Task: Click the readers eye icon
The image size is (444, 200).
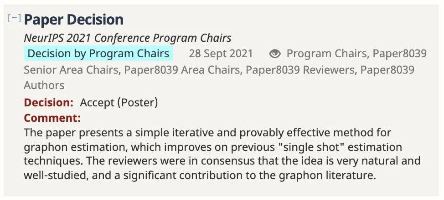Action: click(x=274, y=54)
